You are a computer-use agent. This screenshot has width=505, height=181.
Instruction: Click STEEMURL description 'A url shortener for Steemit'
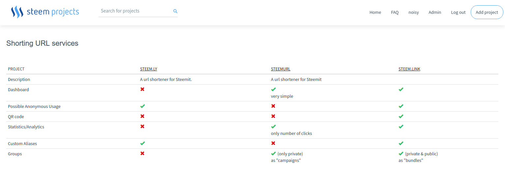pos(296,80)
